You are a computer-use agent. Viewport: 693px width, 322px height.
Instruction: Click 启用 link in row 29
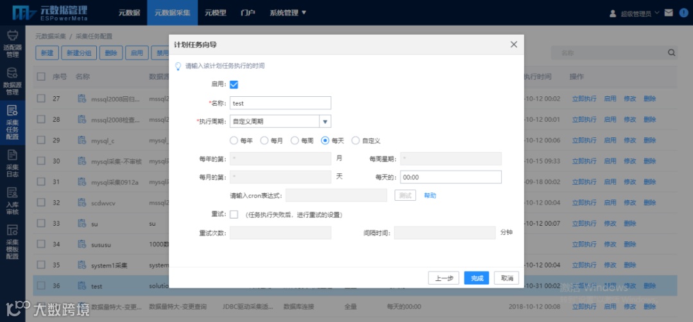pyautogui.click(x=610, y=140)
